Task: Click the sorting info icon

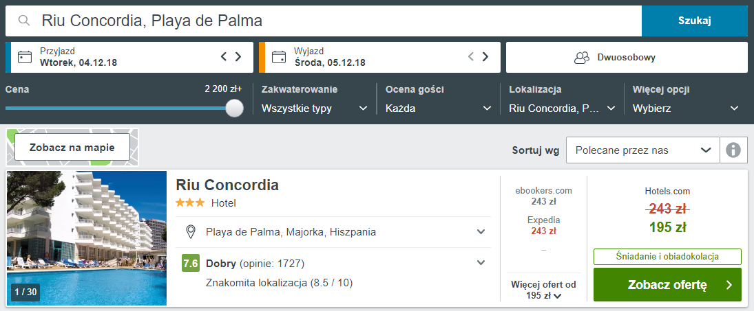Action: pyautogui.click(x=734, y=150)
